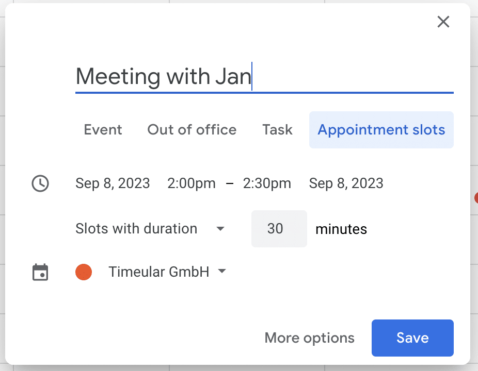Image resolution: width=478 pixels, height=371 pixels.
Task: Click the dropdown arrow after Slots with duration
Action: coord(220,229)
